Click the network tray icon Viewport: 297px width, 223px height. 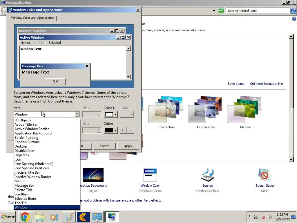coord(256,217)
